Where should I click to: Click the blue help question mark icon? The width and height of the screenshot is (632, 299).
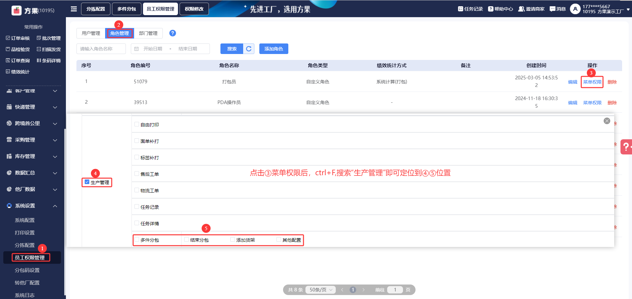click(x=172, y=33)
